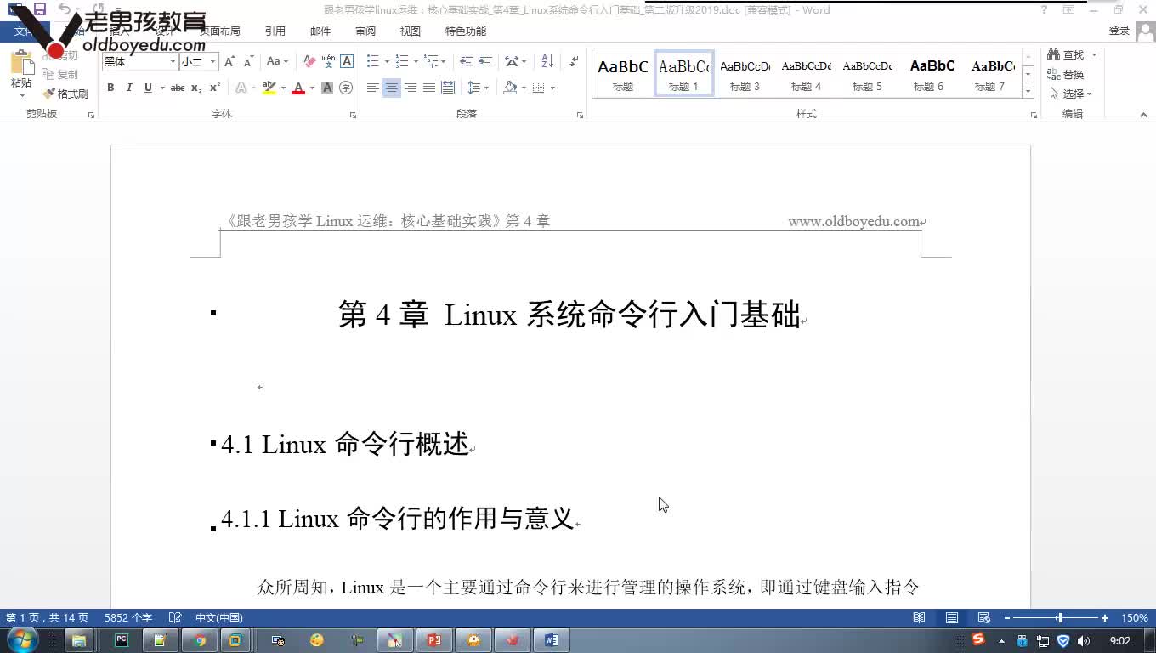Screen dimensions: 1156x653
Task: Switch to read mode view in status bar
Action: tap(919, 618)
